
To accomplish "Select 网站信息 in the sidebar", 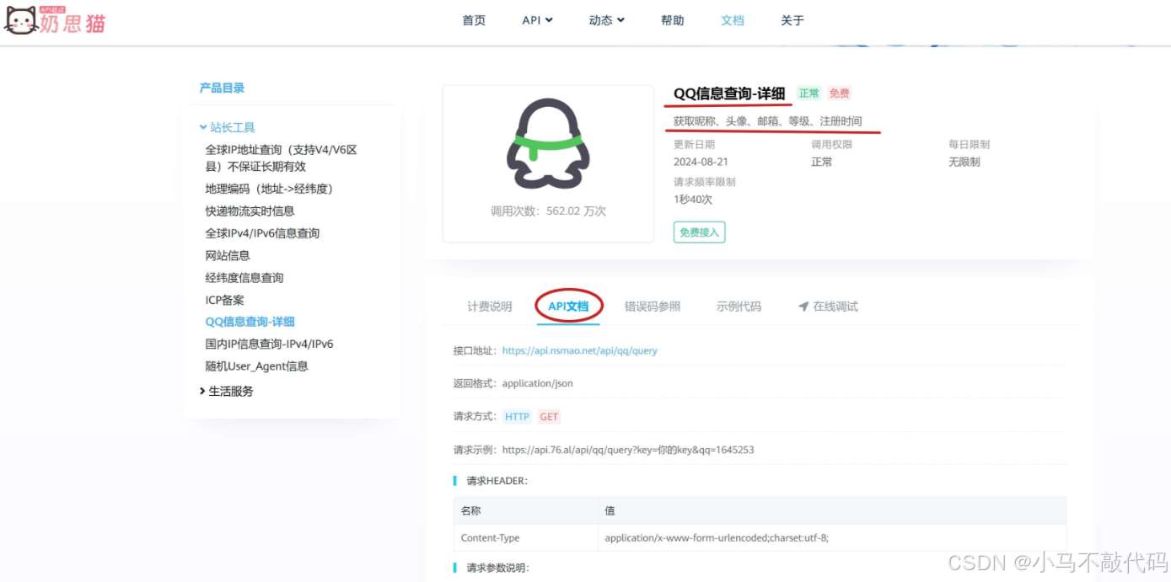I will pyautogui.click(x=228, y=255).
